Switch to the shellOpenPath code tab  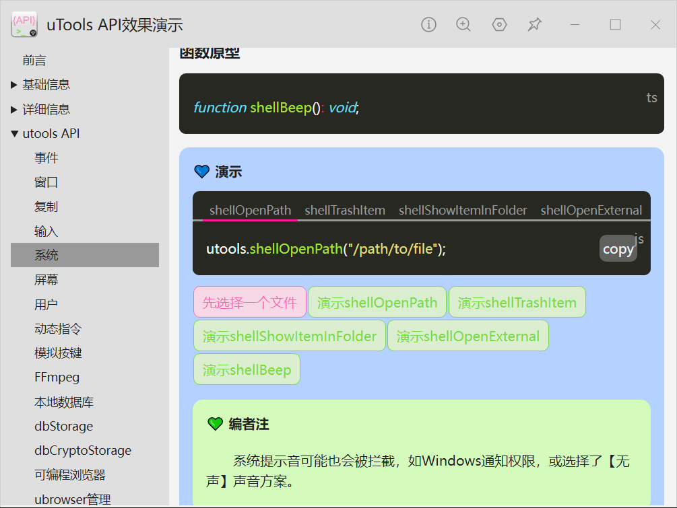click(250, 210)
